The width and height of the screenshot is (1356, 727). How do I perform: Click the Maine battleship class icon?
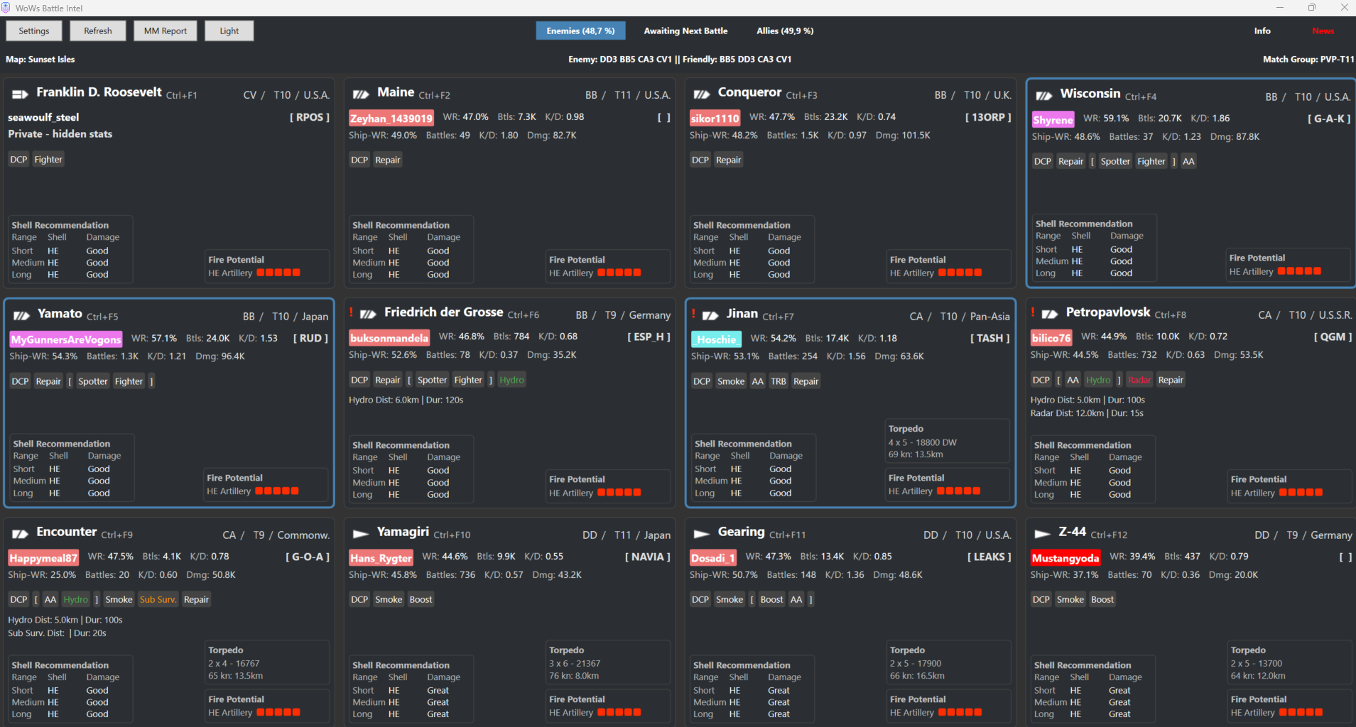point(361,94)
